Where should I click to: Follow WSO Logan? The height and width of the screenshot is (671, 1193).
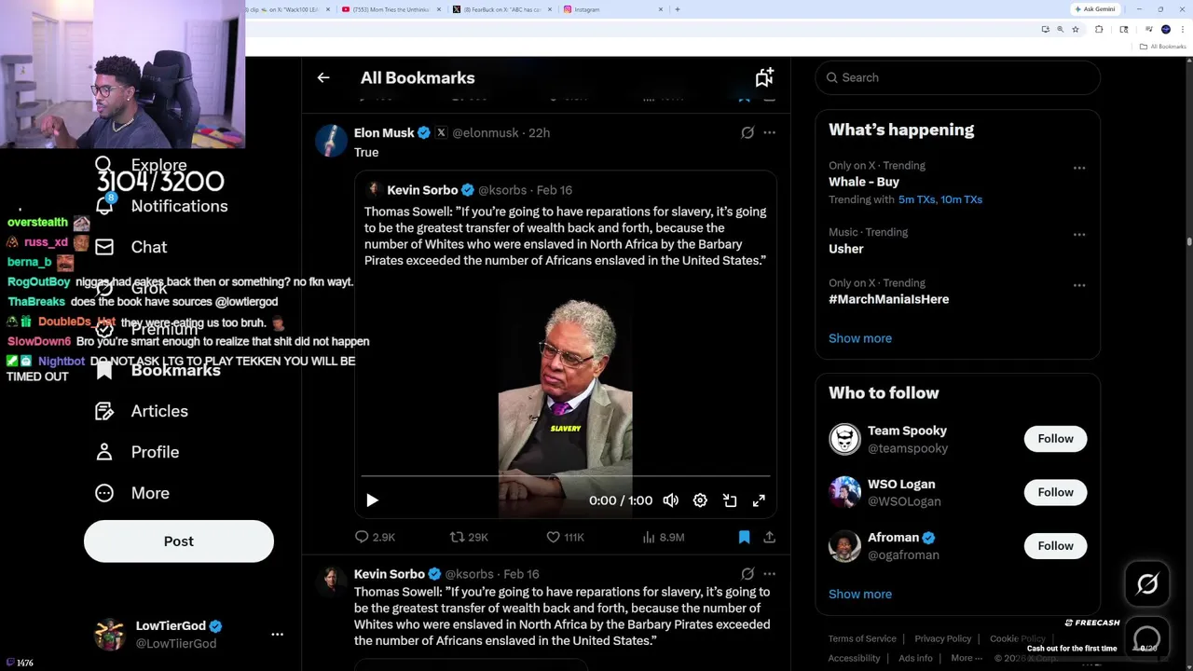coord(1055,492)
